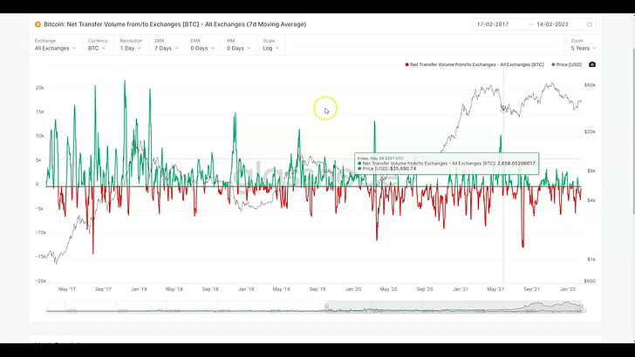Screen dimensions: 635x357
Task: Click the 'Jan '21' x-axis label
Action: [x=460, y=289]
